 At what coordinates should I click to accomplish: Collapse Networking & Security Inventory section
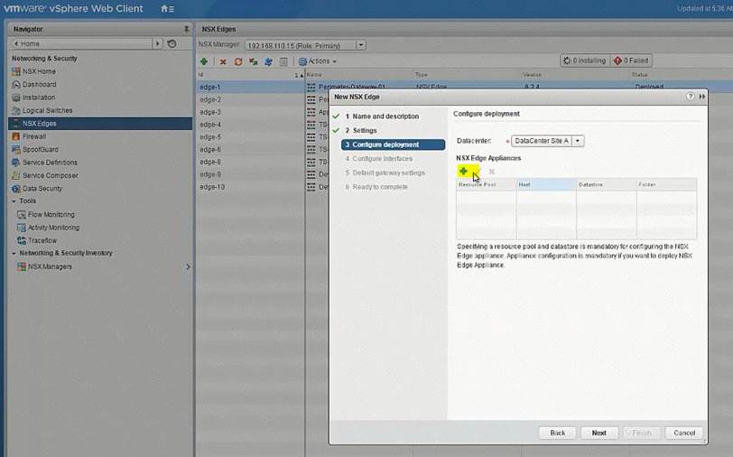[14, 253]
